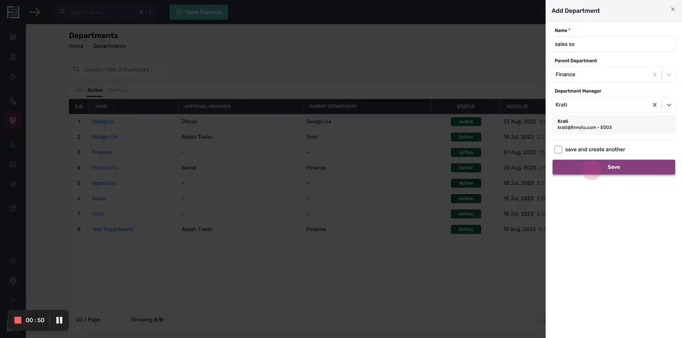Open the Finance department link
This screenshot has width=682, height=338.
tap(102, 152)
